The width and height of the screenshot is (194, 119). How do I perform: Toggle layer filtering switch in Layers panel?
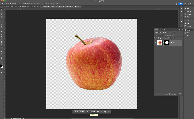pyautogui.click(x=175, y=32)
